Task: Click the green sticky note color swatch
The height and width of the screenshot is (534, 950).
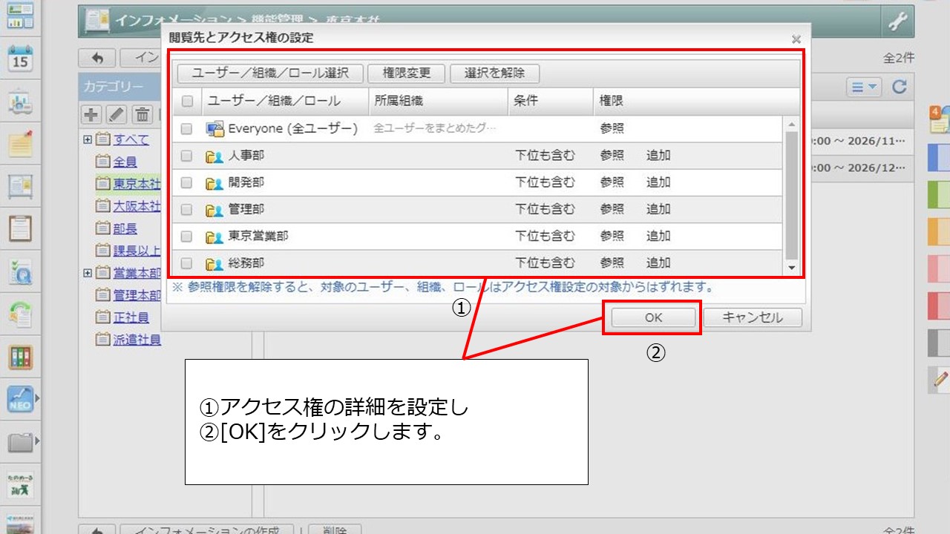Action: tap(938, 194)
